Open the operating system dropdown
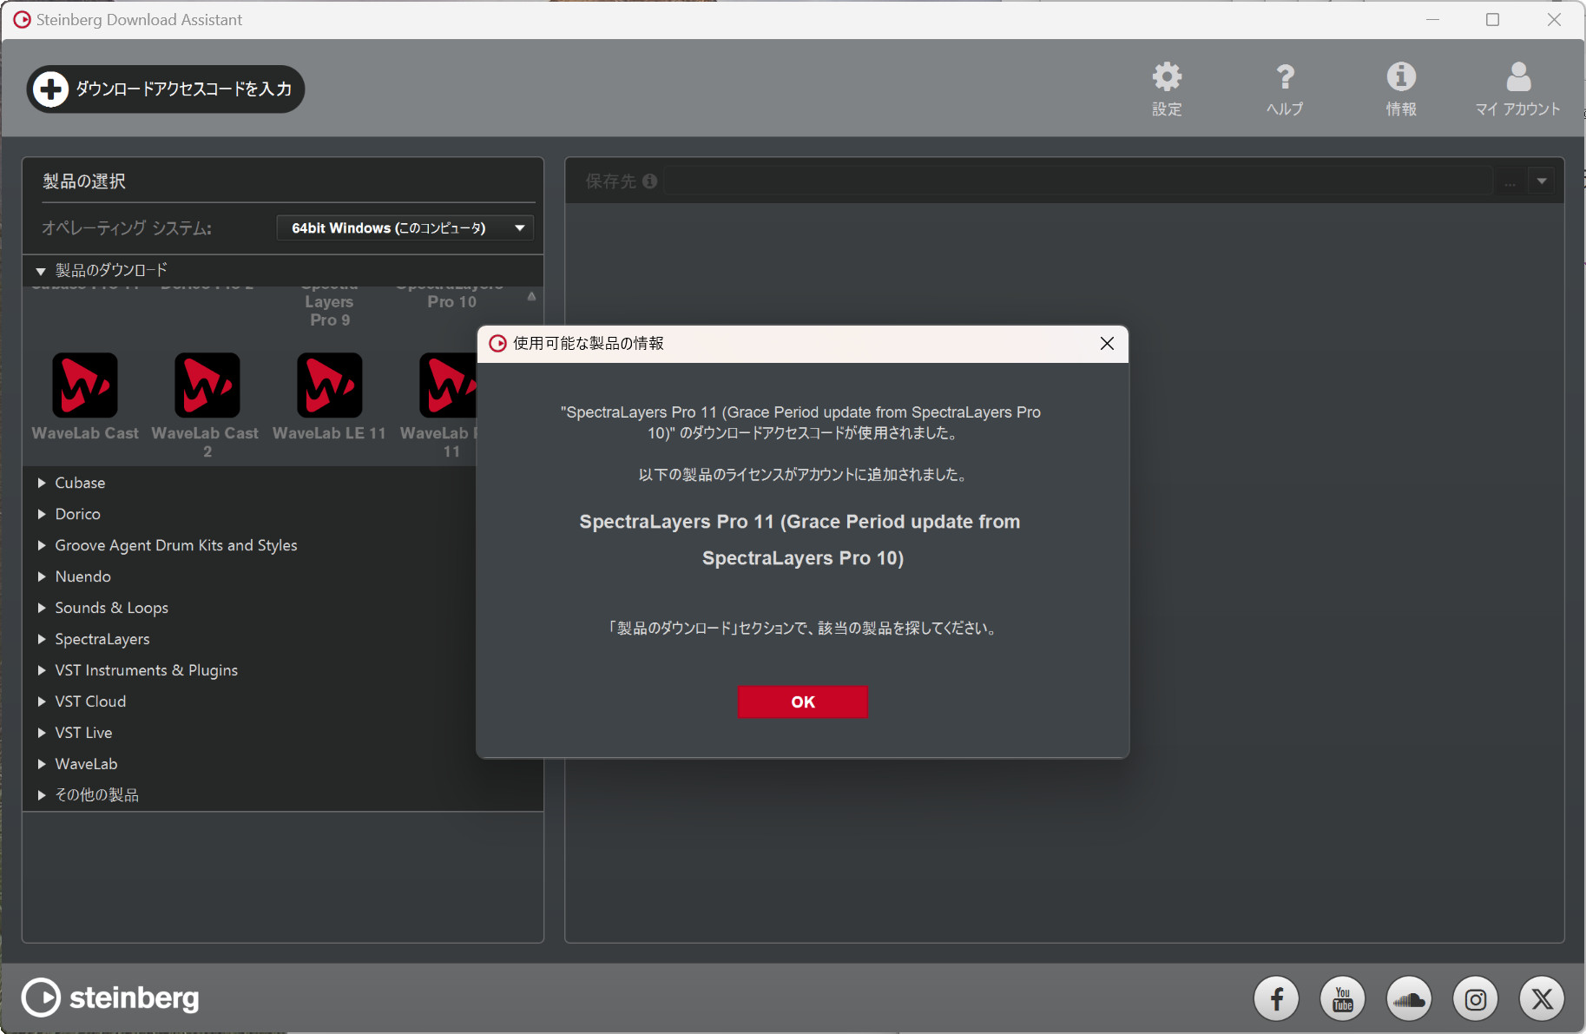The image size is (1586, 1034). coord(405,228)
